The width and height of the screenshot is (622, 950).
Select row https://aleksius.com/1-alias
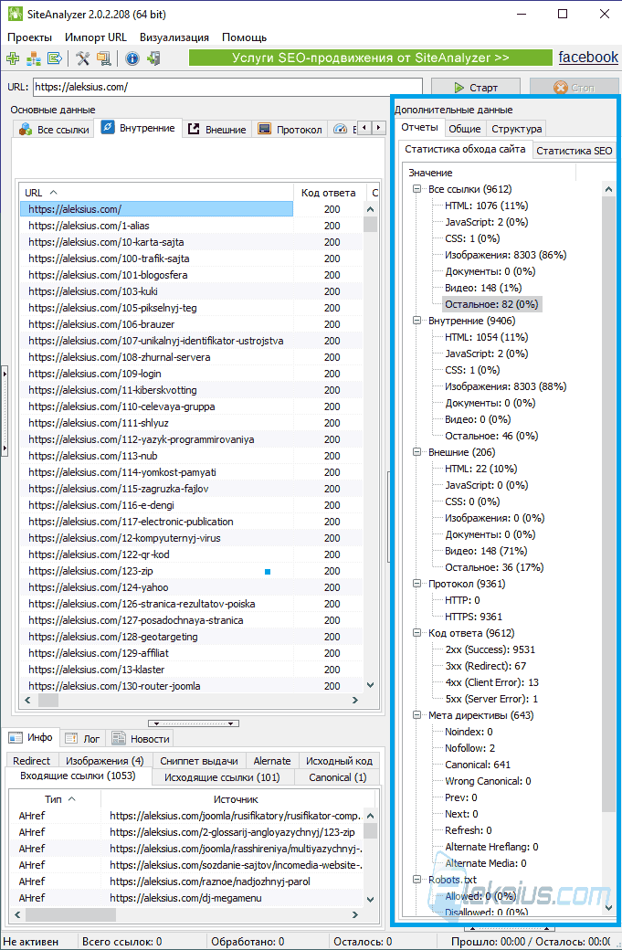click(191, 226)
